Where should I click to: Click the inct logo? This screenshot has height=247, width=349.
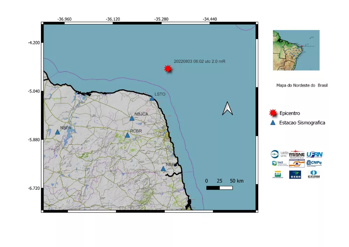tap(277, 163)
